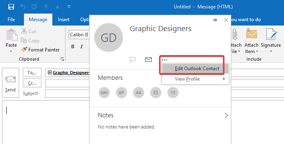Click the Attach Item envelope icon

pos(251,34)
